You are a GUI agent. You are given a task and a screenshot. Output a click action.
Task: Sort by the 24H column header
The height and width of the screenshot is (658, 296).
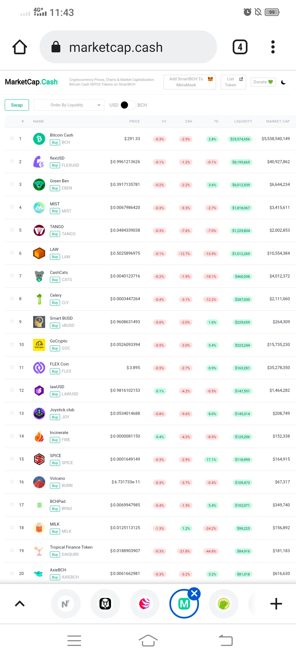click(189, 121)
